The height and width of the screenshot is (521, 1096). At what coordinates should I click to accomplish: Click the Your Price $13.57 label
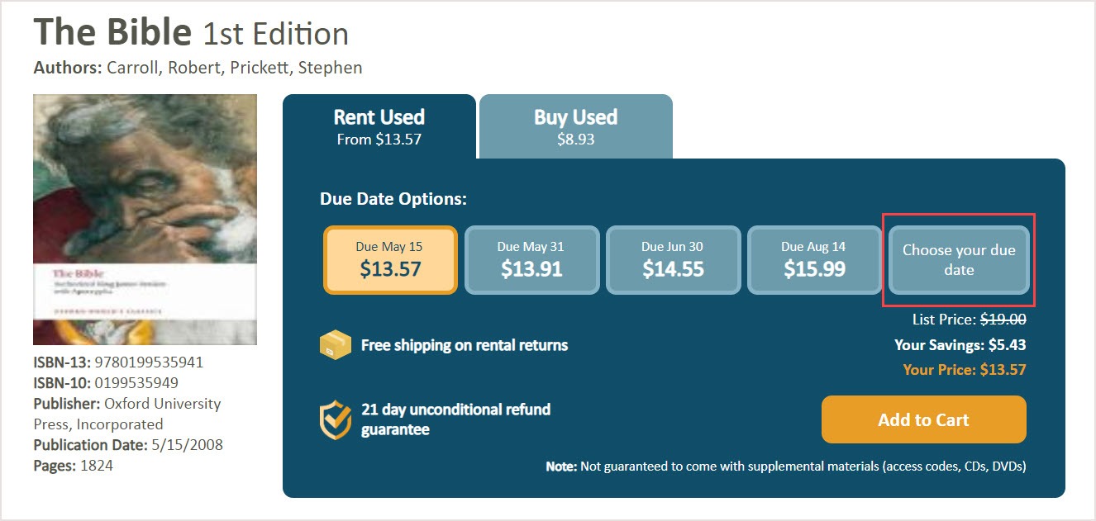(x=964, y=370)
